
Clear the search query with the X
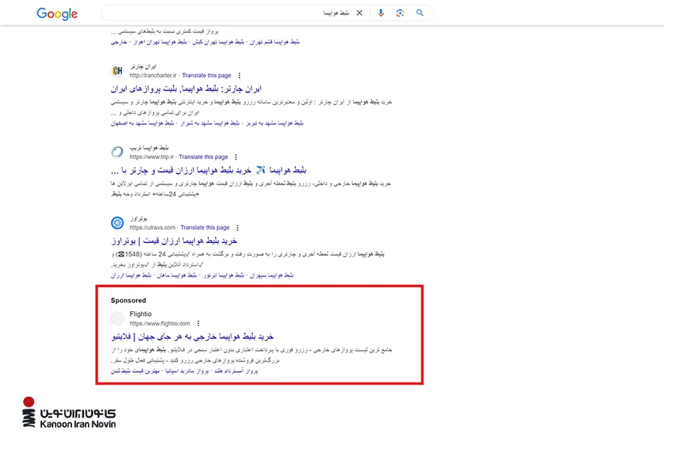click(x=359, y=13)
